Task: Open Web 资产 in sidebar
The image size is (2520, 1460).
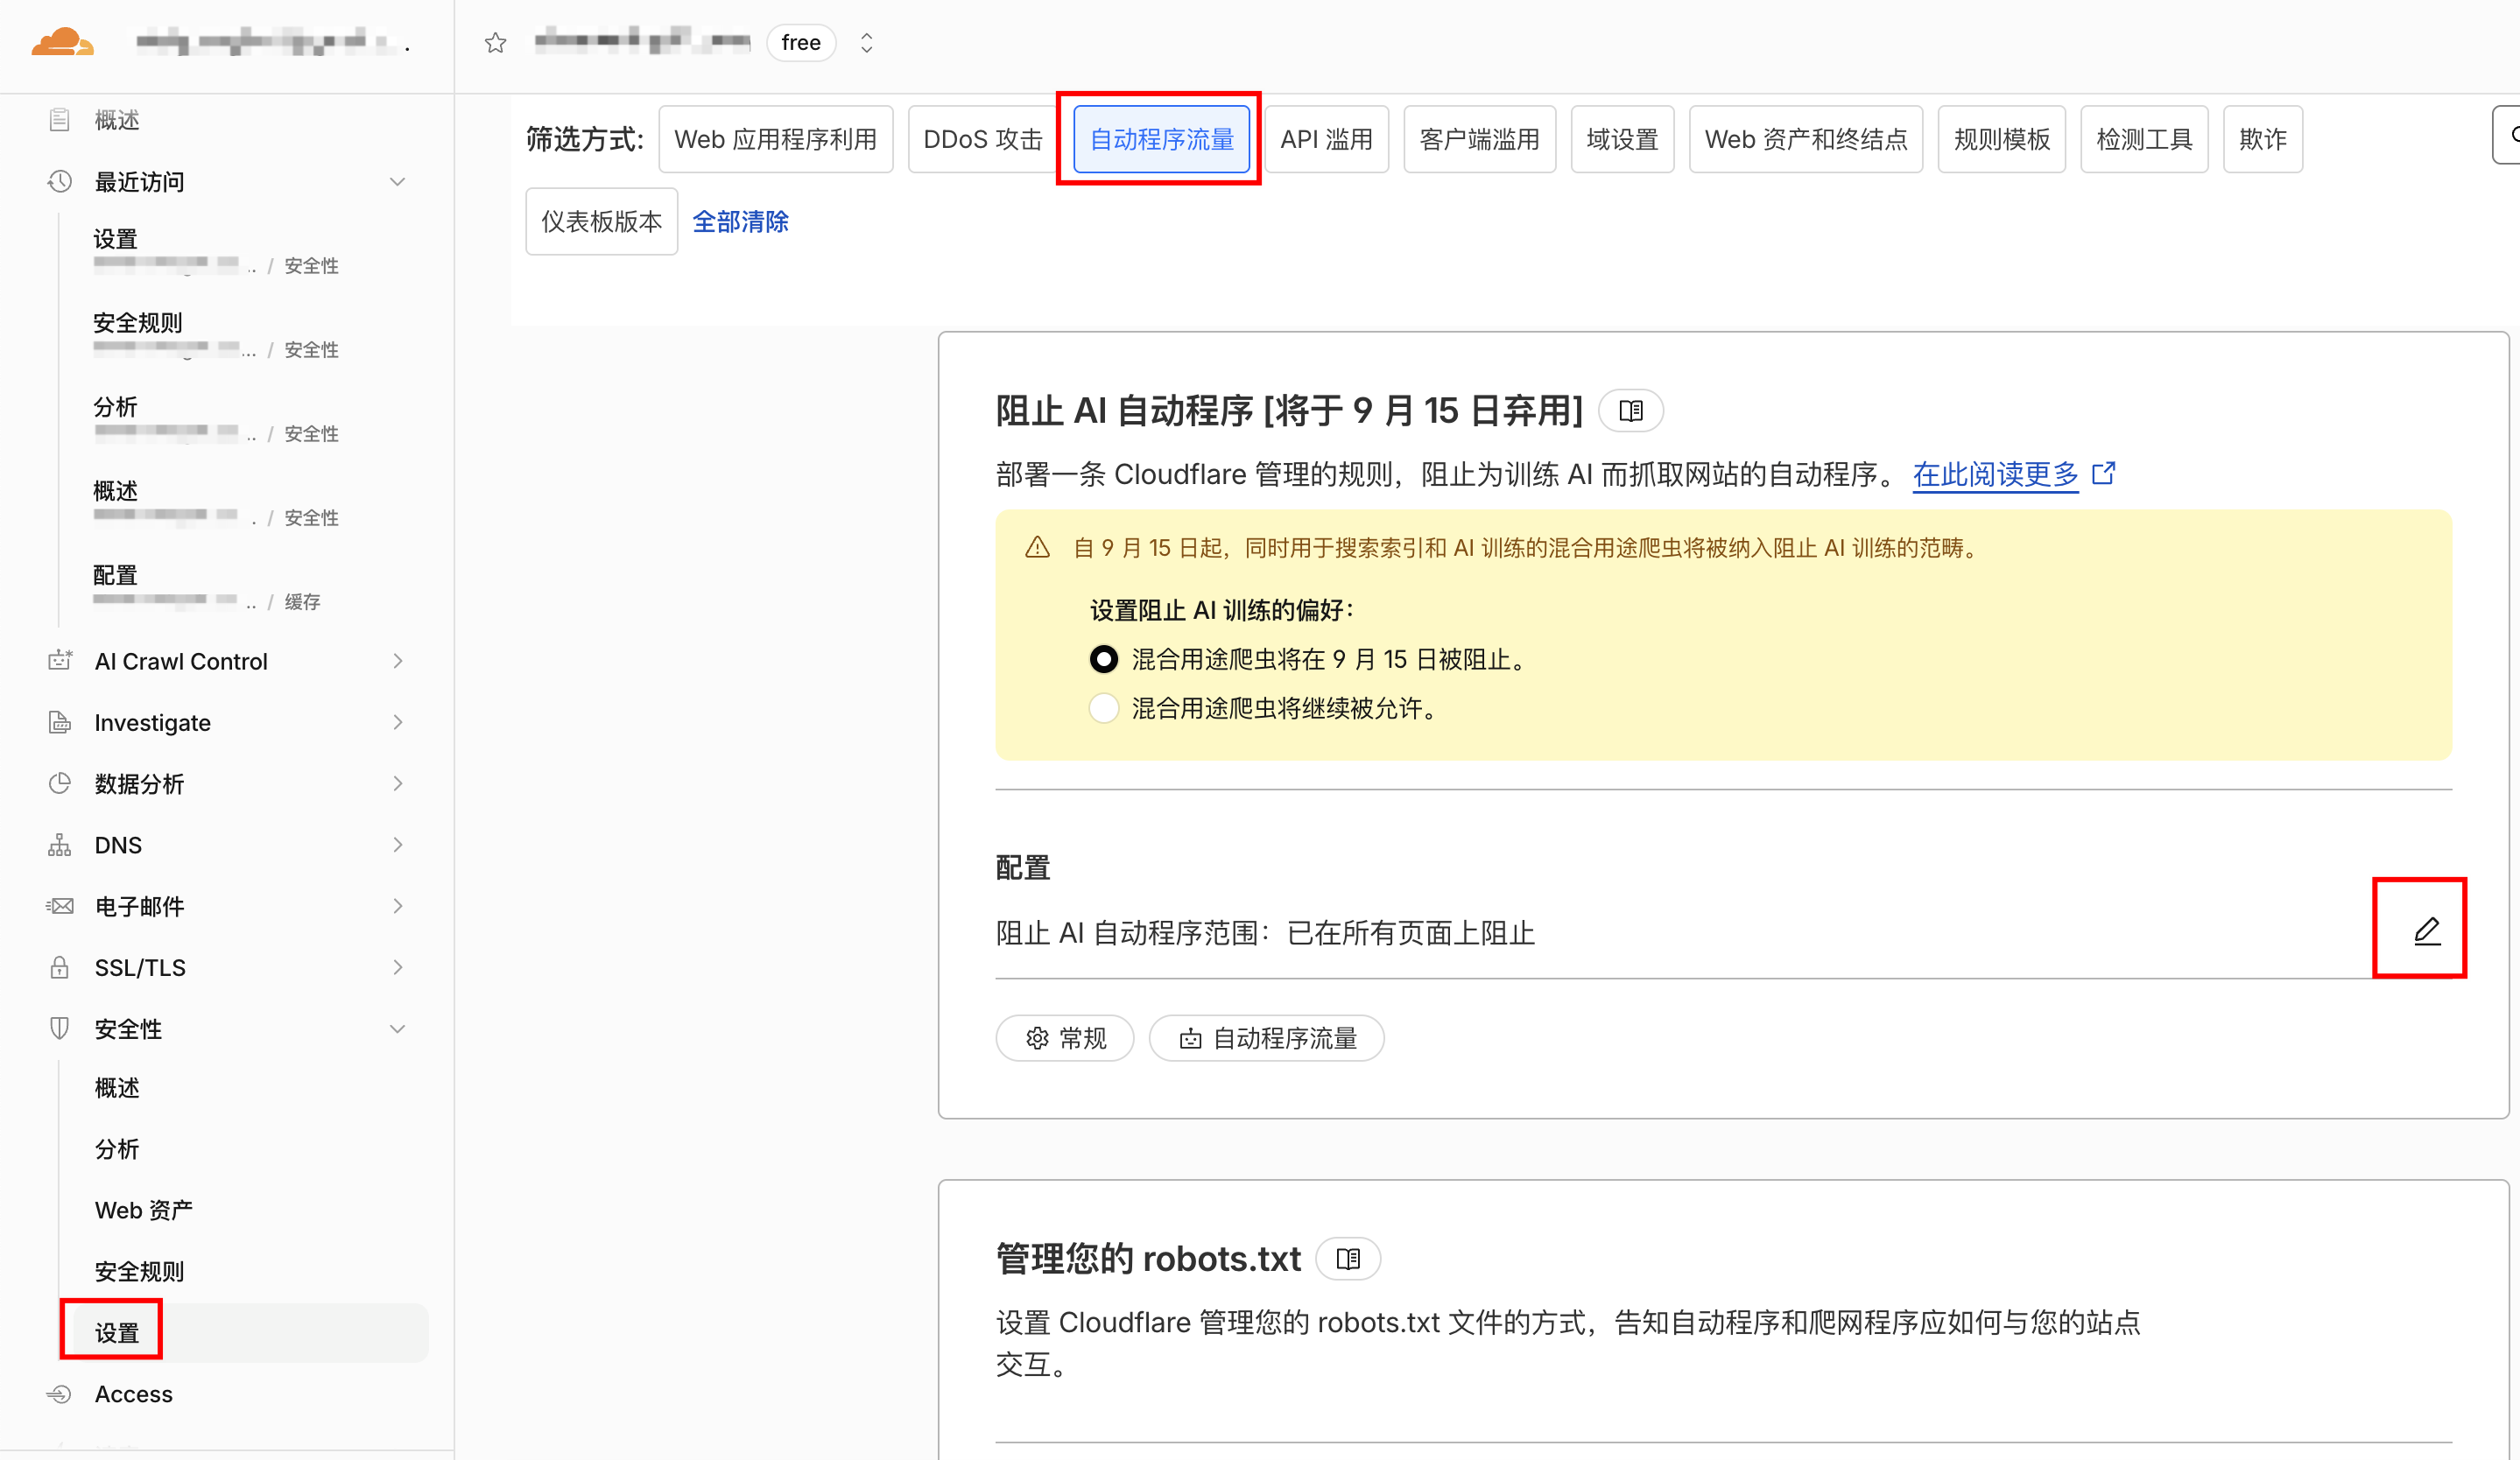Action: pos(144,1211)
